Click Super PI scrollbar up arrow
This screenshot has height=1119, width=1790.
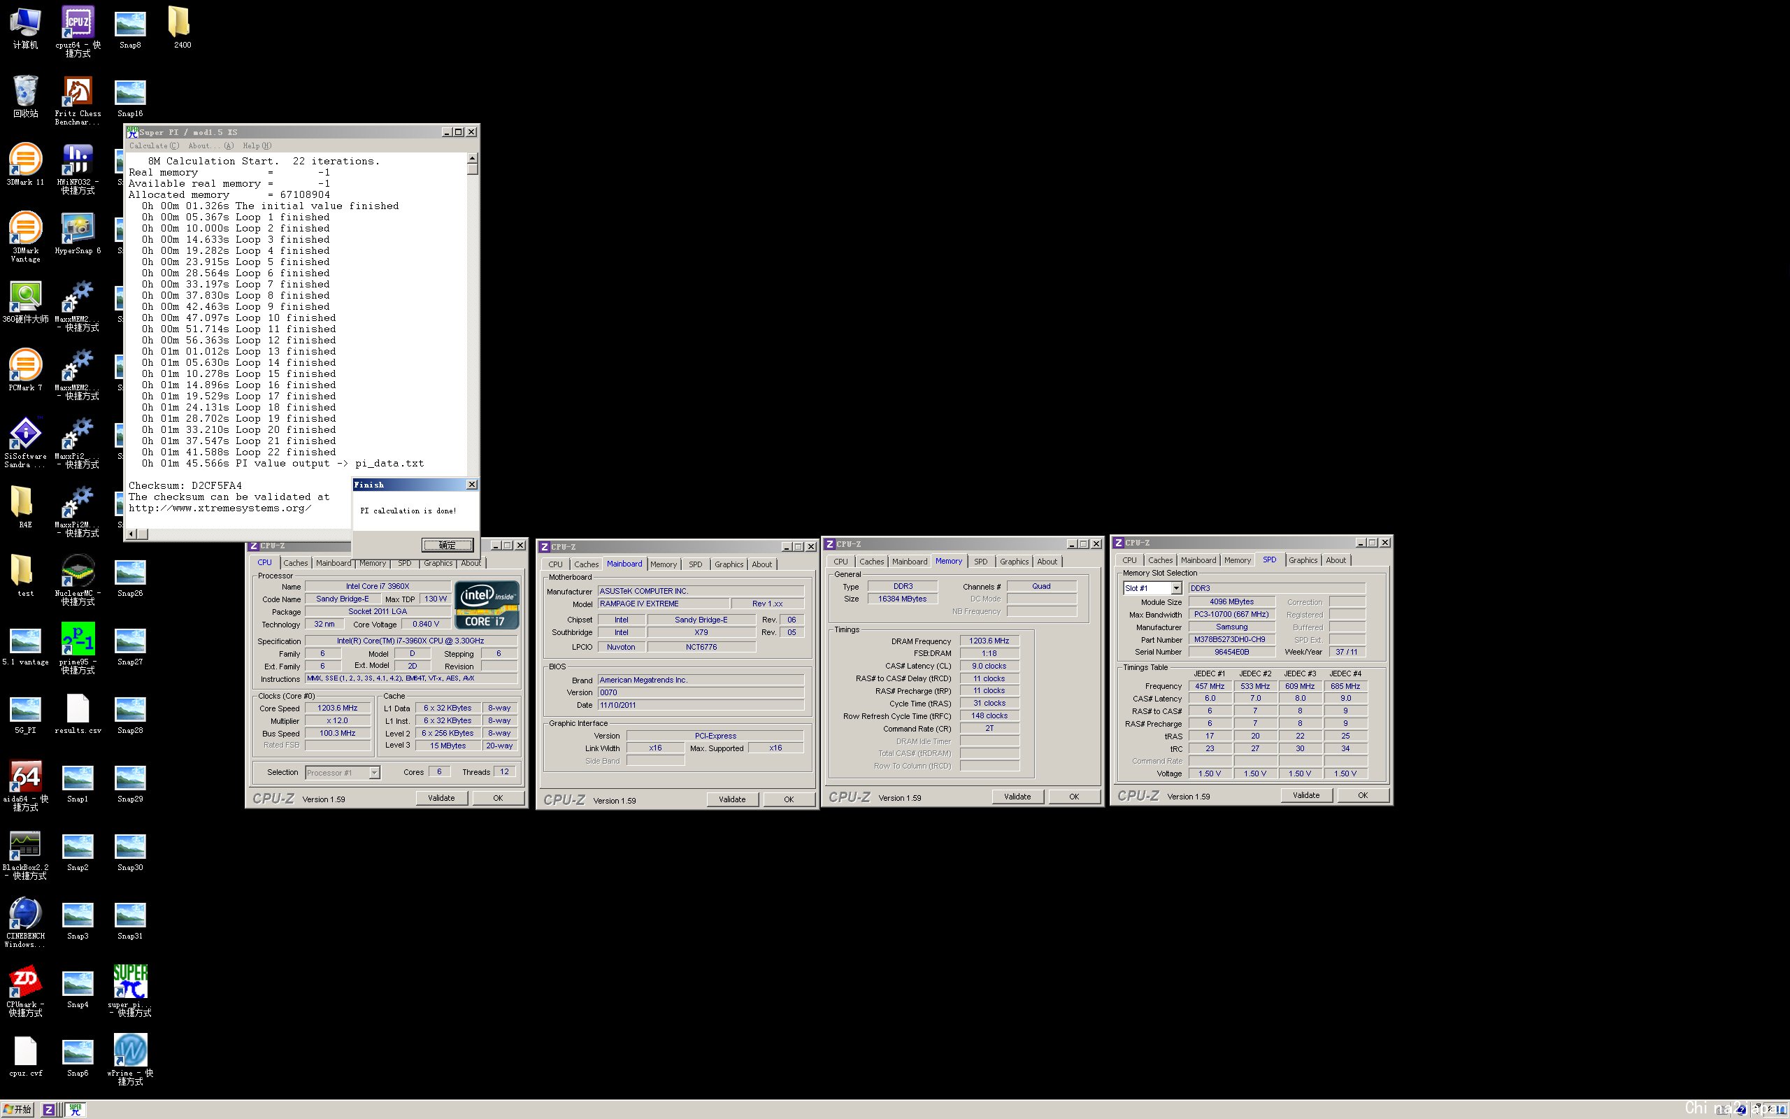coord(473,158)
